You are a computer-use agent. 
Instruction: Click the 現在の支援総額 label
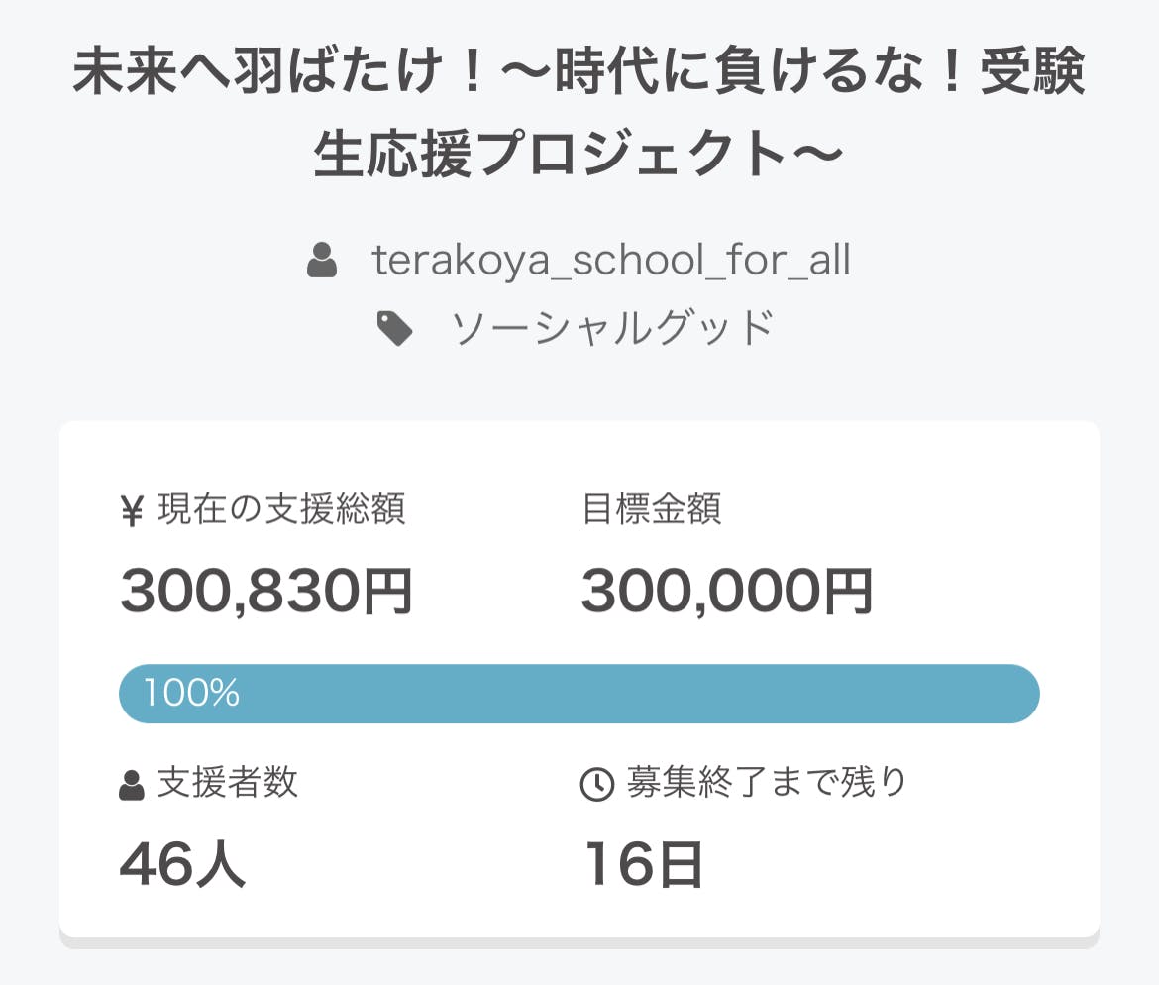point(281,509)
